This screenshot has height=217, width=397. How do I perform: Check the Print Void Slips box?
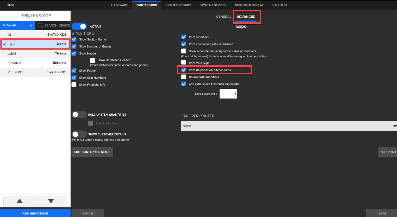(x=184, y=62)
